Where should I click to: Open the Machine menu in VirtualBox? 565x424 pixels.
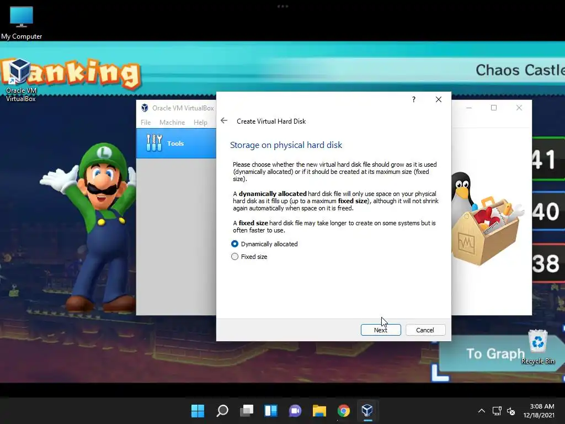[x=172, y=123]
